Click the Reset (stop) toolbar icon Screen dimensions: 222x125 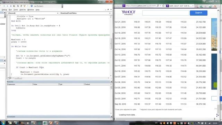[x=11, y=6]
